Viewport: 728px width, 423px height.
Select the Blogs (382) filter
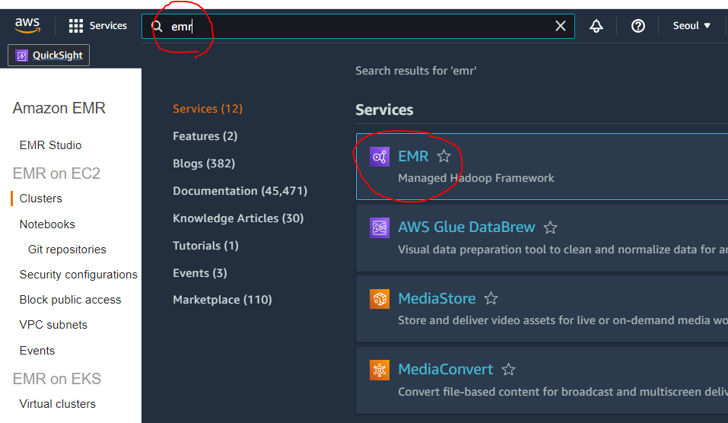[x=204, y=164]
